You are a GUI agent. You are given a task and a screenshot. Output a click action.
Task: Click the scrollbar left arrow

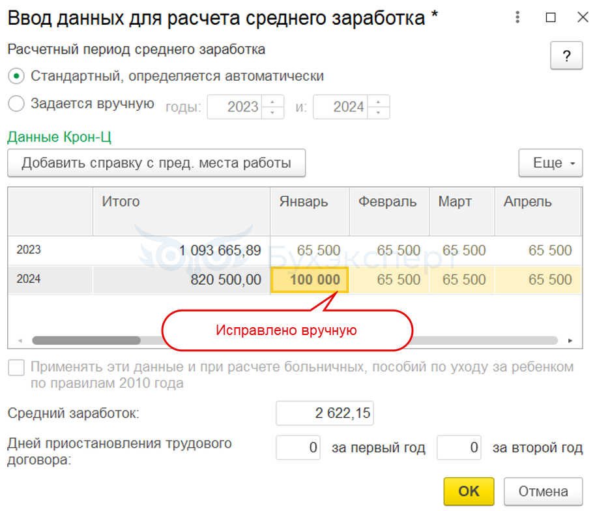(x=20, y=340)
